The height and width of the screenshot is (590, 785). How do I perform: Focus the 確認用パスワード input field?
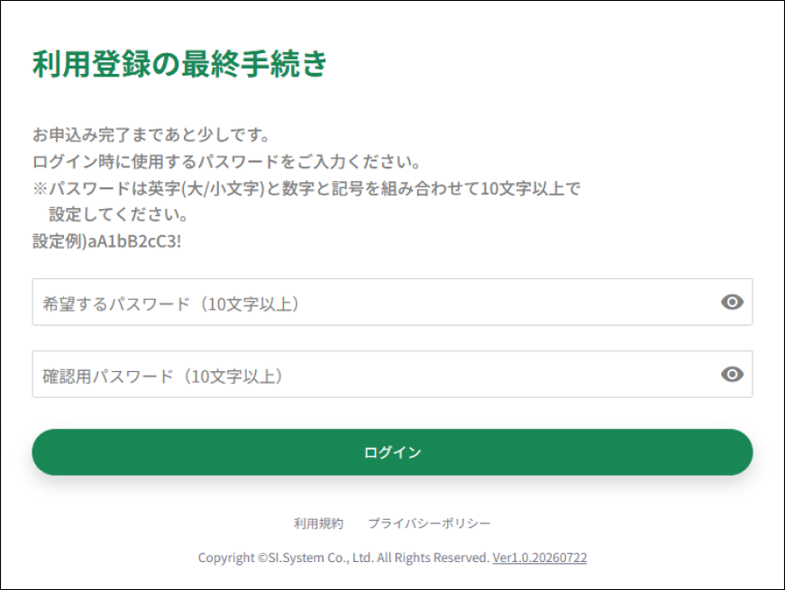(392, 375)
